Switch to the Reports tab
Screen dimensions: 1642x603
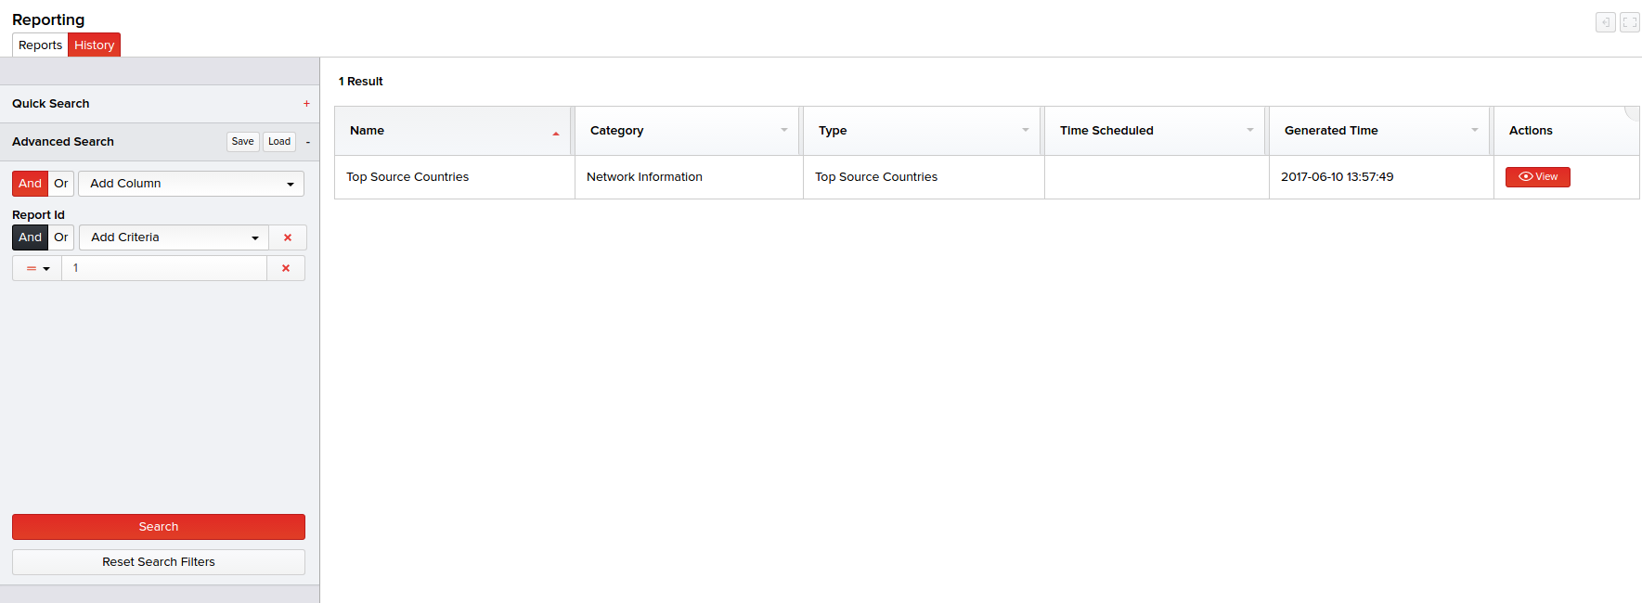[40, 45]
